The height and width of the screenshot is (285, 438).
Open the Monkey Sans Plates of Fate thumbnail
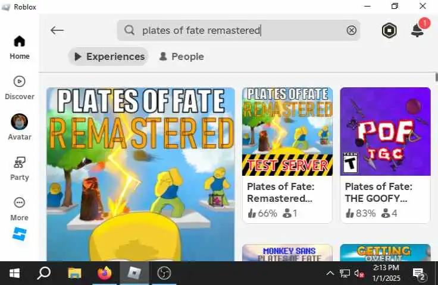pyautogui.click(x=287, y=253)
